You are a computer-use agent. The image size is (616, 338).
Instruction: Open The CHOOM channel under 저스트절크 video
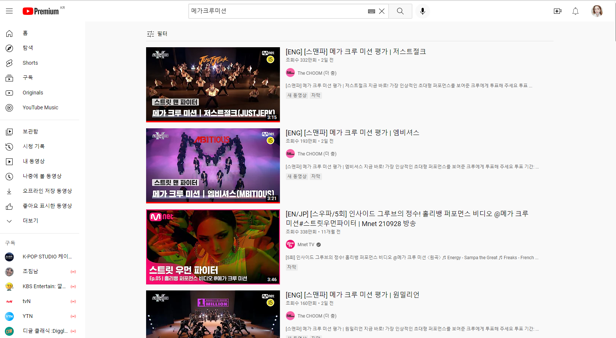point(317,73)
